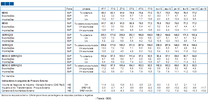Select the value -11,7 under abr-19
The width and height of the screenshot is (208, 100).
(x=203, y=88)
